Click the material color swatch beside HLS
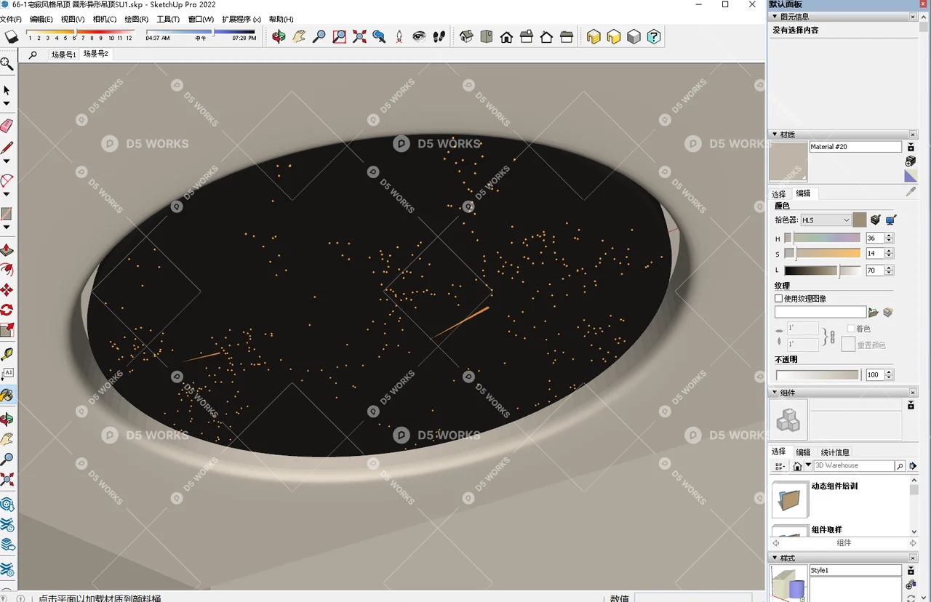The width and height of the screenshot is (931, 602). 858,220
